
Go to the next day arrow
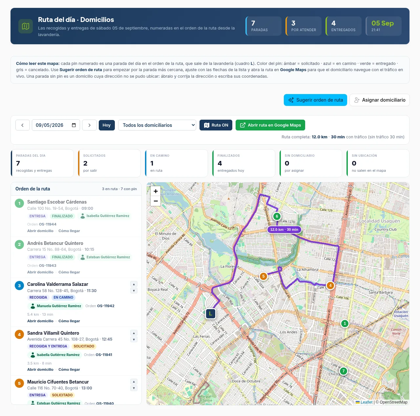[x=89, y=125]
